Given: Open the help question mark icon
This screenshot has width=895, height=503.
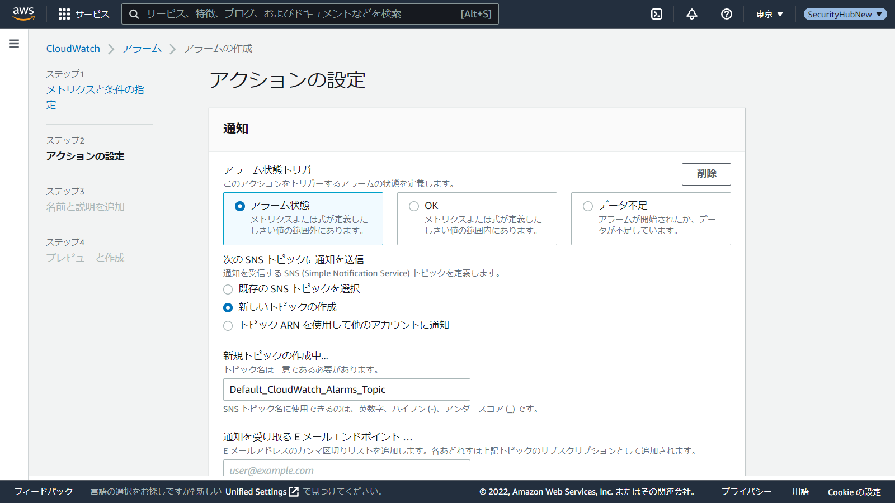Looking at the screenshot, I should (727, 14).
